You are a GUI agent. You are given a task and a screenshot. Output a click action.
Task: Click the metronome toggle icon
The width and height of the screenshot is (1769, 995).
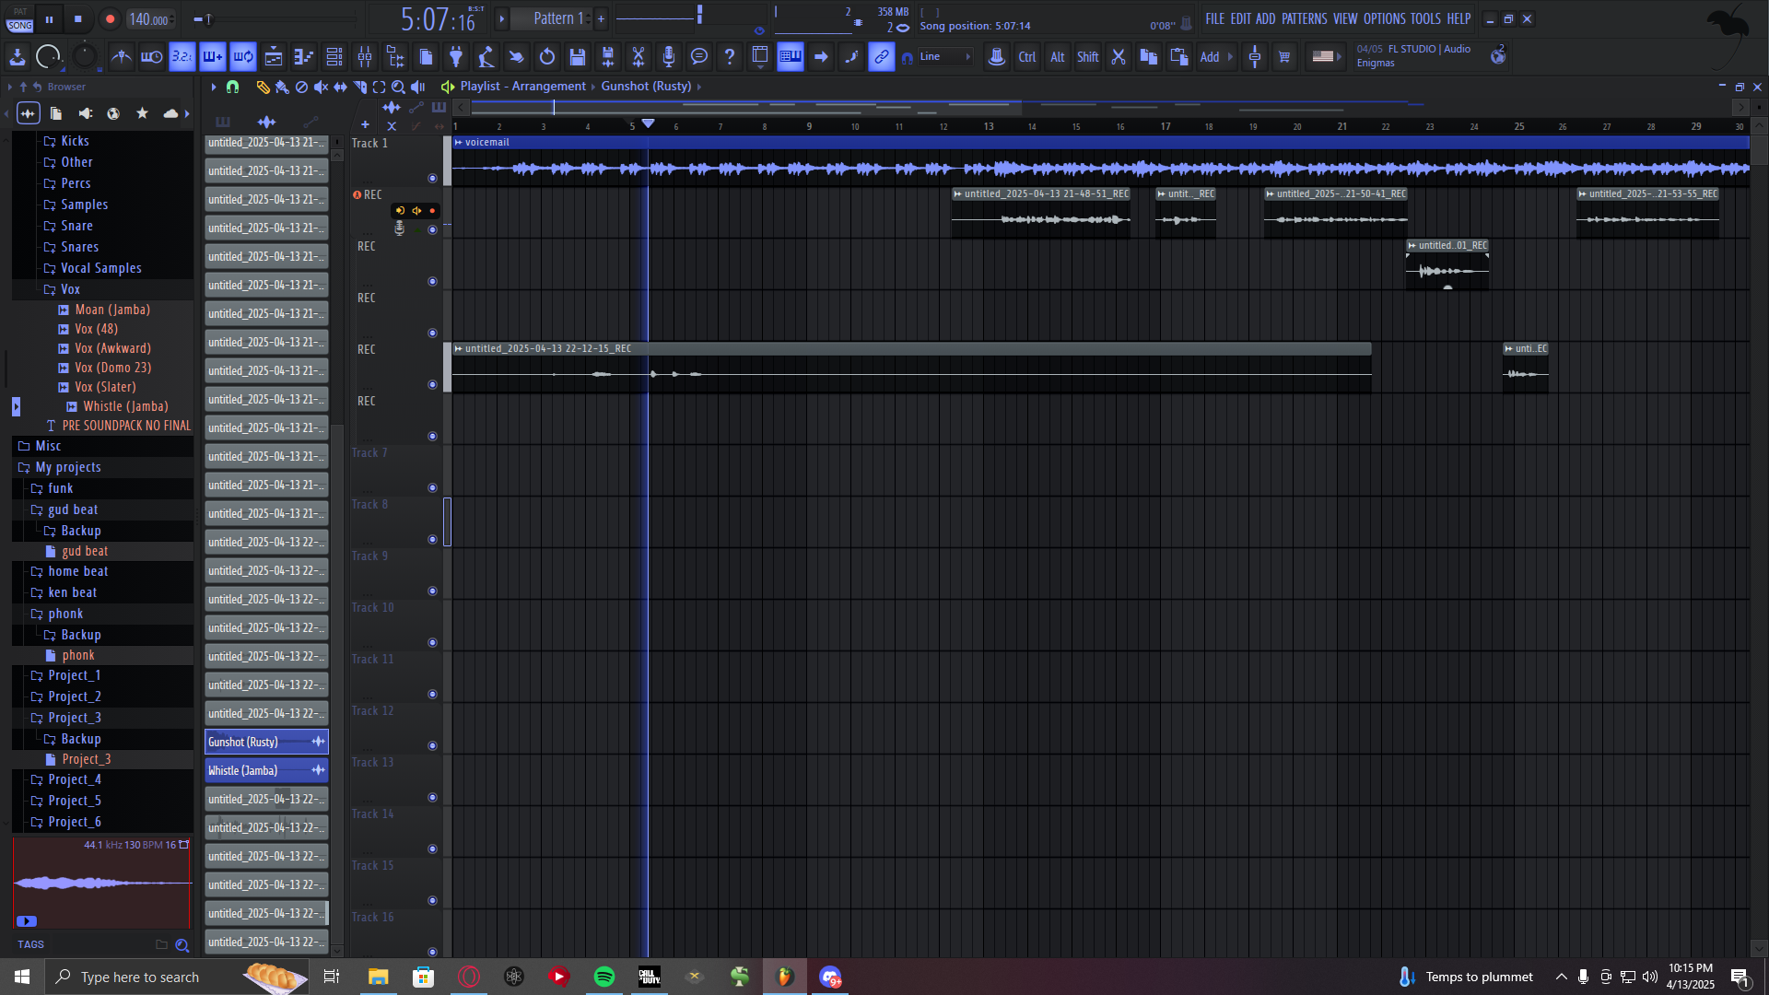click(121, 57)
